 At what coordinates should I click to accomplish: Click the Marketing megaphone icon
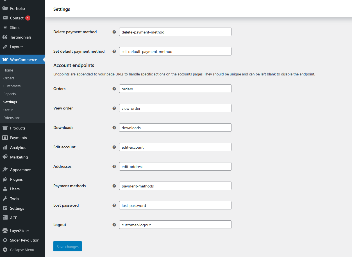pos(5,157)
